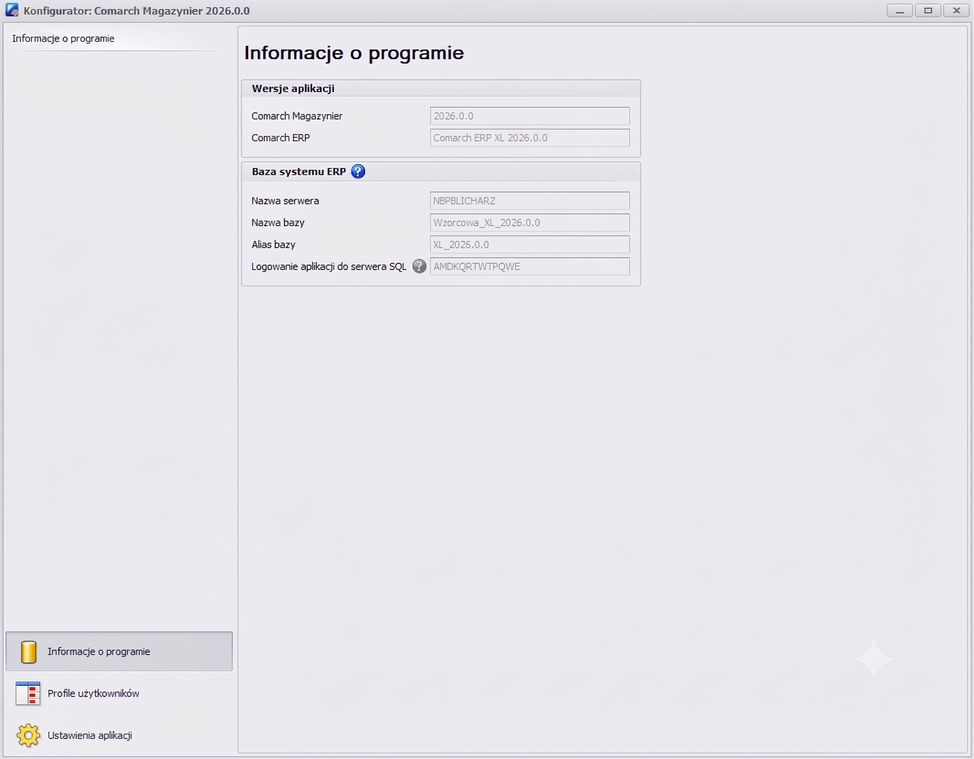Click the window title Konfigurator: Comarch Magazynier 2026.0.0

tap(137, 11)
